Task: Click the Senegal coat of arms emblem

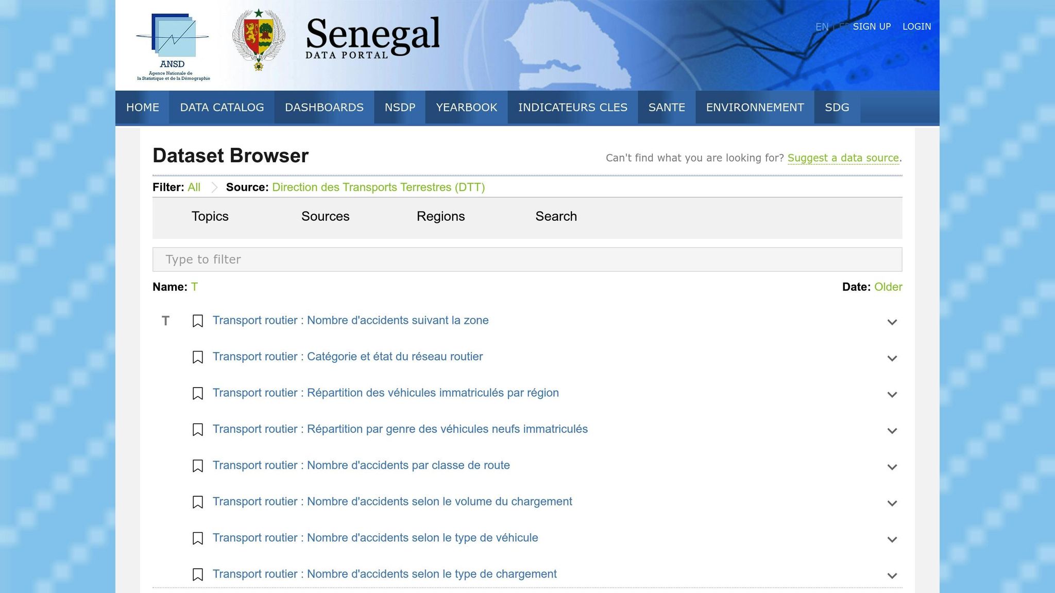Action: pos(259,40)
